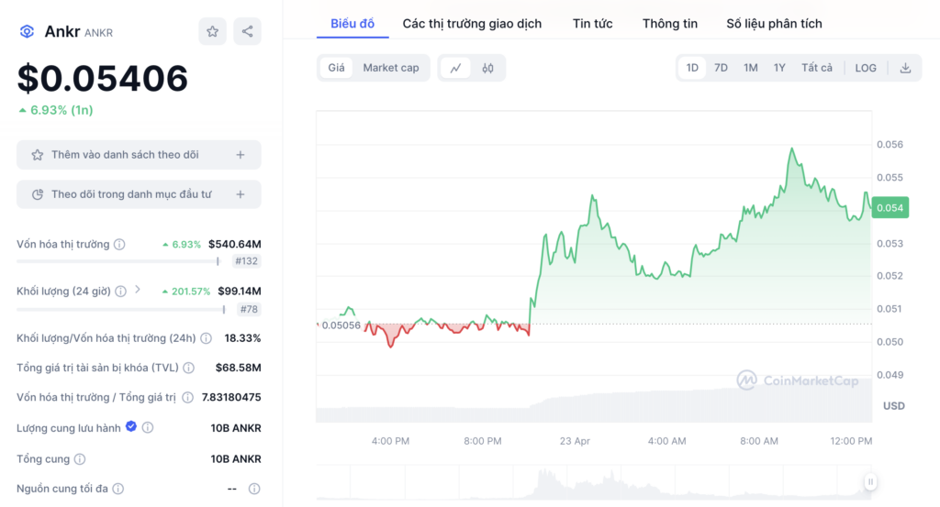
Task: Click info icon next to Lượng cung lưu hành
Action: (x=148, y=428)
